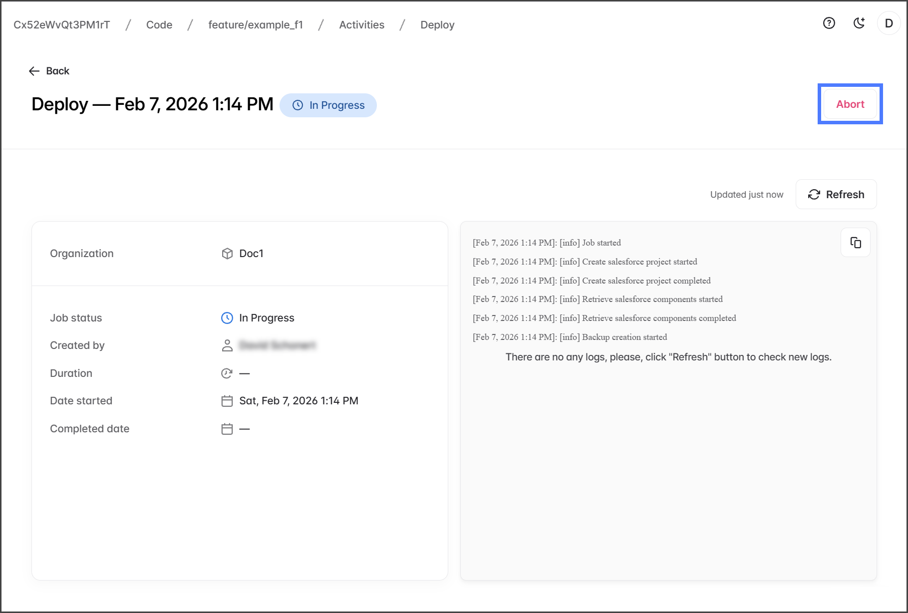Click the In Progress status badge in header

(328, 105)
